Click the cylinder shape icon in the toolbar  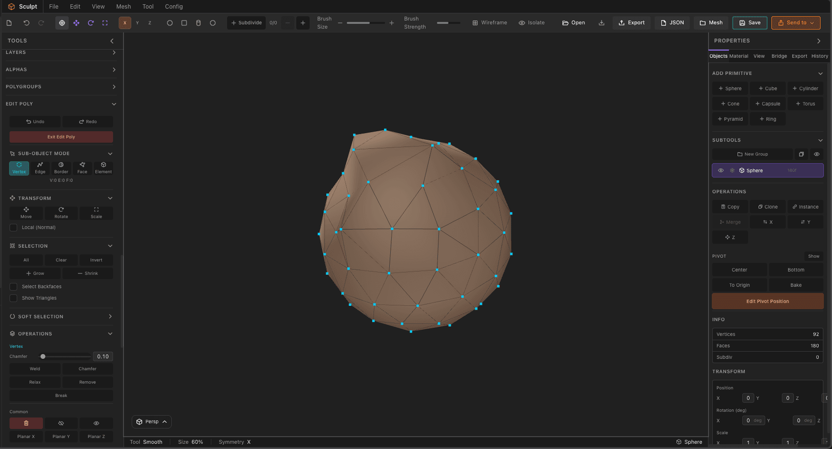pos(198,23)
